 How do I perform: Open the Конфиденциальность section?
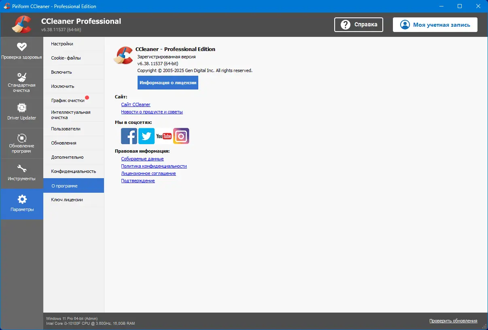(x=74, y=171)
